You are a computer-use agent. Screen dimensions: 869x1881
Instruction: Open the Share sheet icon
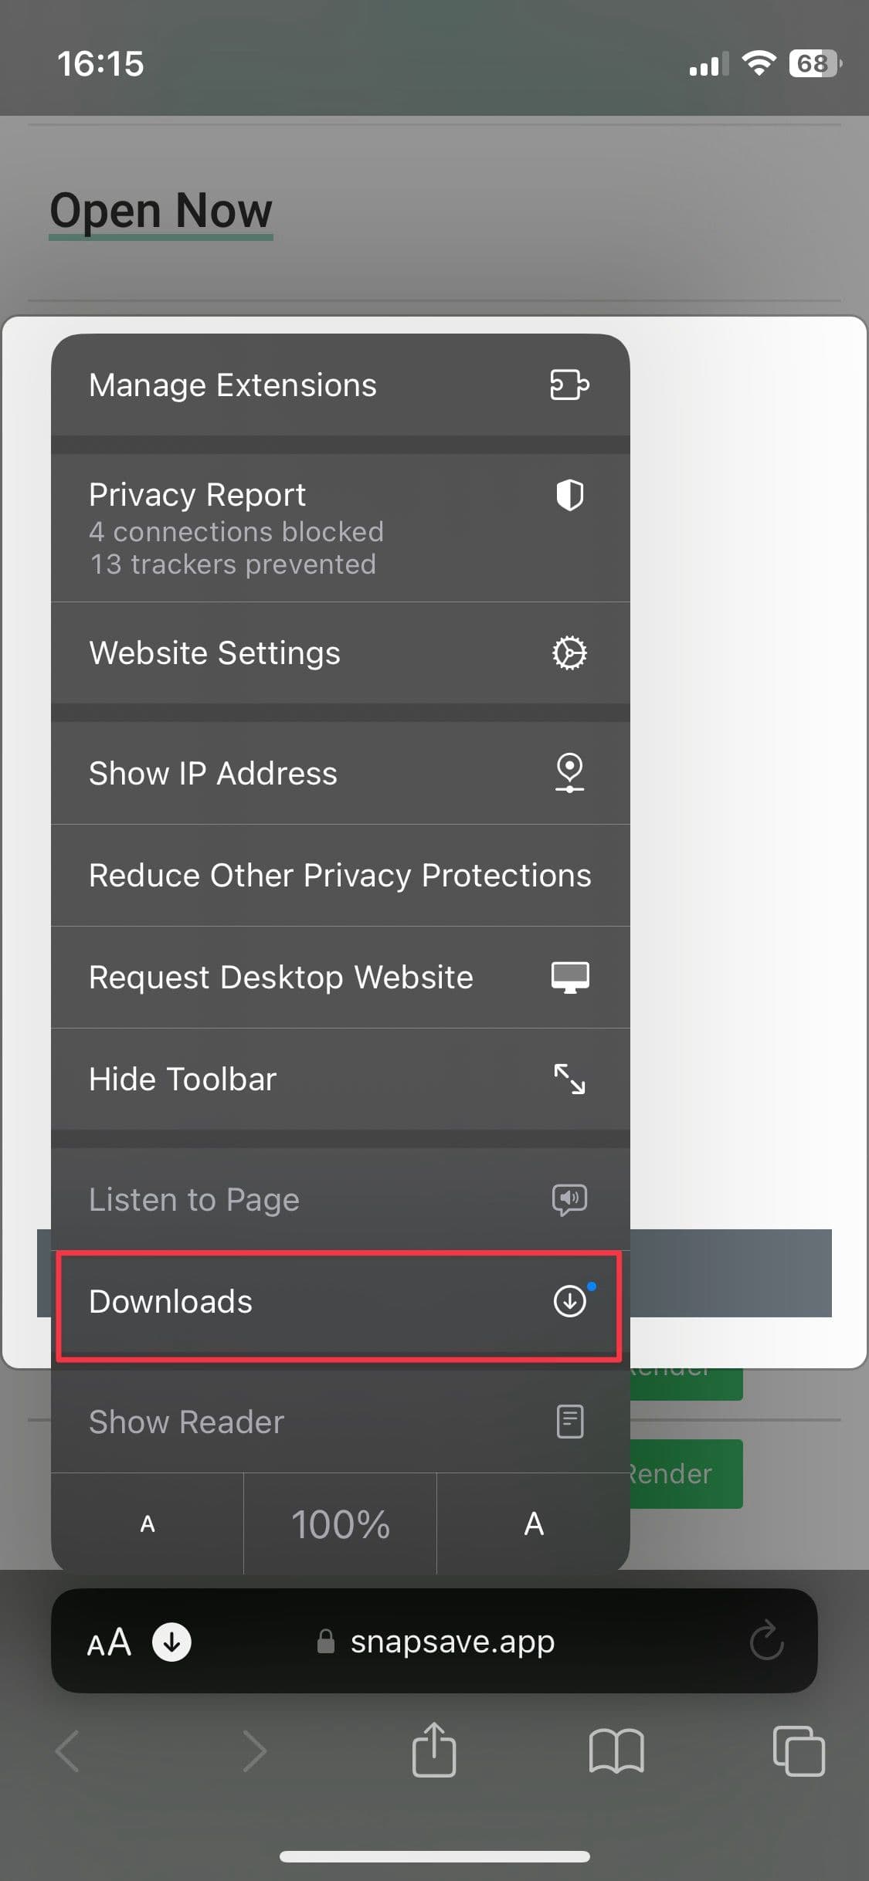[x=434, y=1751]
